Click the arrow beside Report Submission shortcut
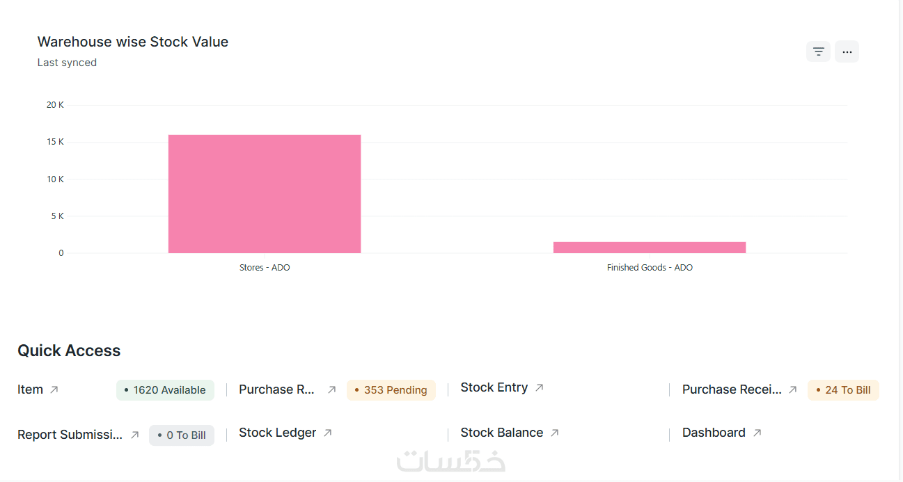 point(135,435)
